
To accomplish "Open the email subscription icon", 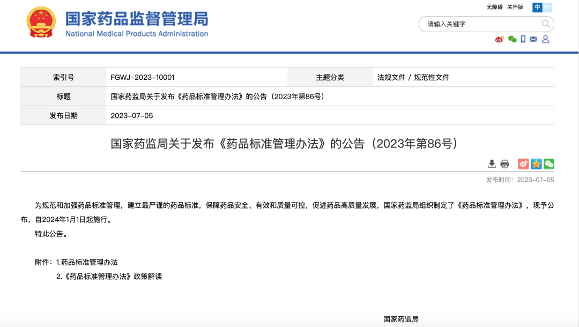I will [533, 39].
